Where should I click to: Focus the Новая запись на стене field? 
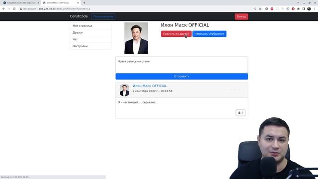(182, 65)
